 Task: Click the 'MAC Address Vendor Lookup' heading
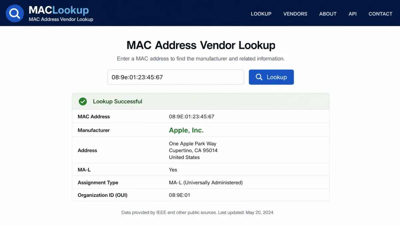(x=201, y=45)
